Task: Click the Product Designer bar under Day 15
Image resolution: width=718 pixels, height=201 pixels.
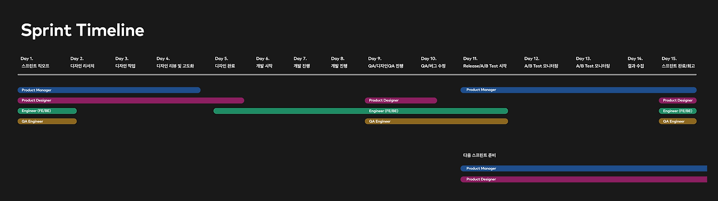Action: pyautogui.click(x=678, y=100)
